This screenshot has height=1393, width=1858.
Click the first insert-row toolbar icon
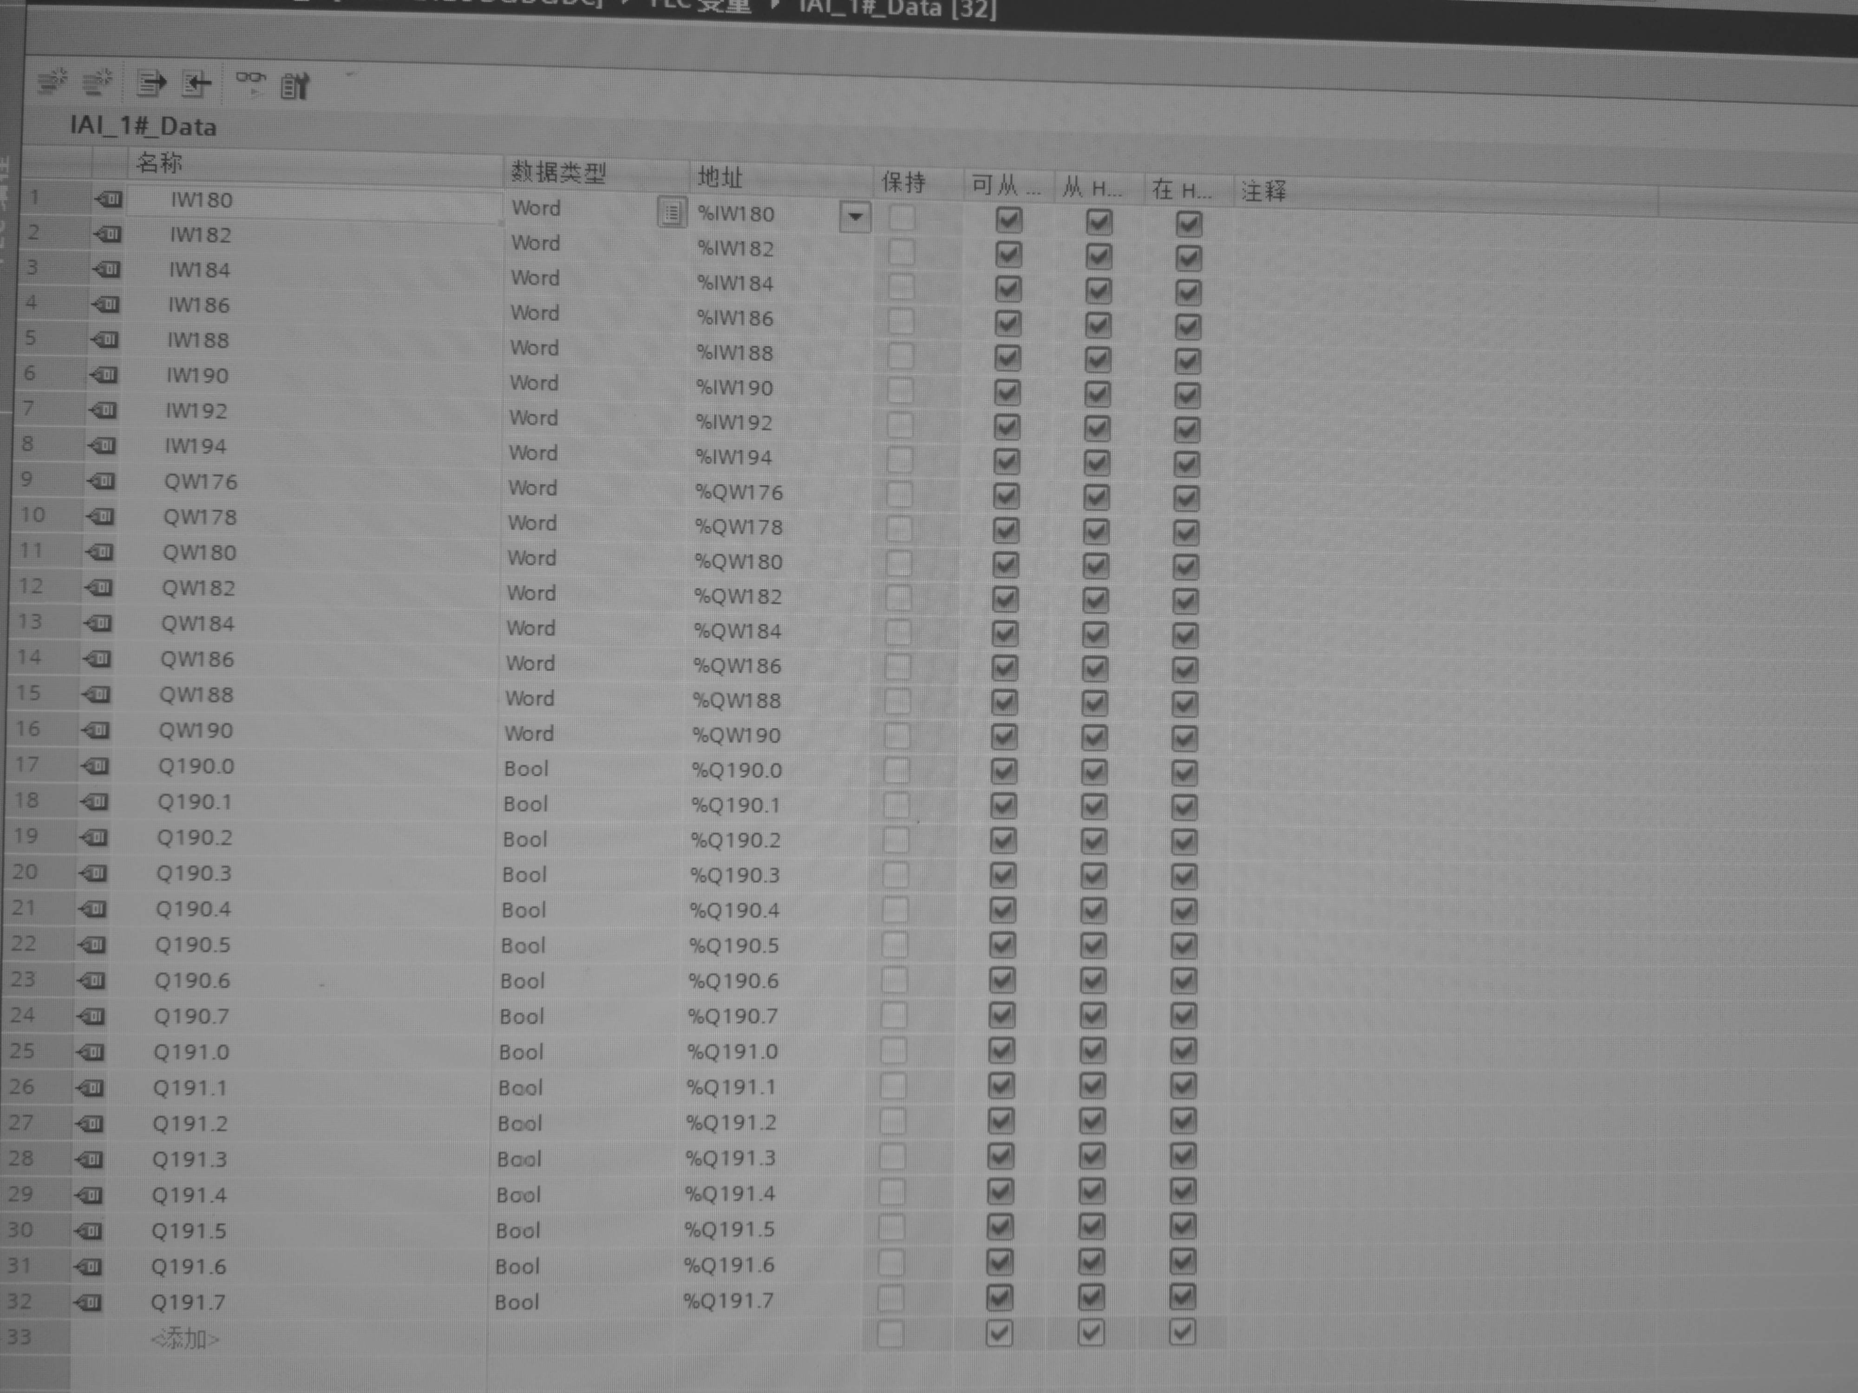tap(53, 81)
